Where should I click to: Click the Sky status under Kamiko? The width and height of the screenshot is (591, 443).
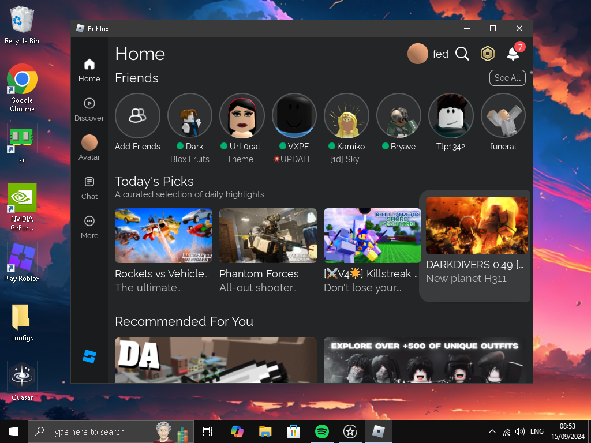(x=346, y=159)
